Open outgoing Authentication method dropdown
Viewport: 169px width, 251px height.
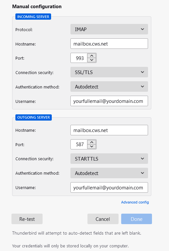109,173
